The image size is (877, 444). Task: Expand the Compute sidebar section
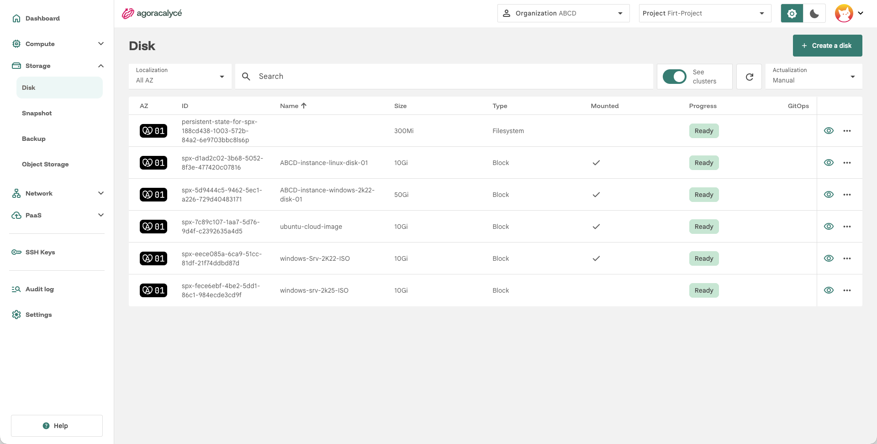point(58,44)
